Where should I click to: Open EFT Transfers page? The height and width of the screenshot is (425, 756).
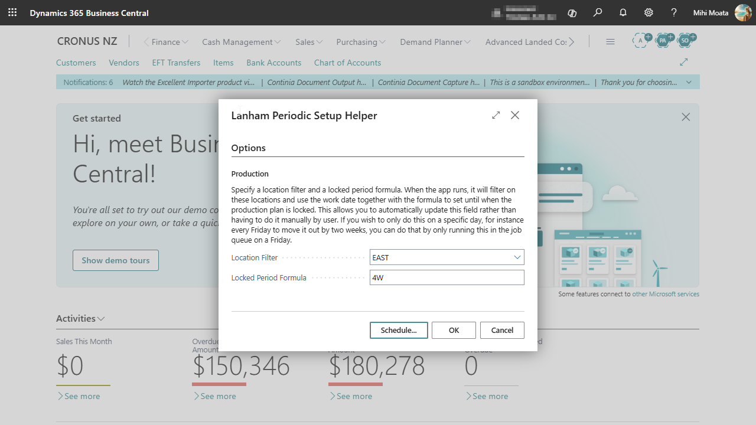tap(176, 63)
